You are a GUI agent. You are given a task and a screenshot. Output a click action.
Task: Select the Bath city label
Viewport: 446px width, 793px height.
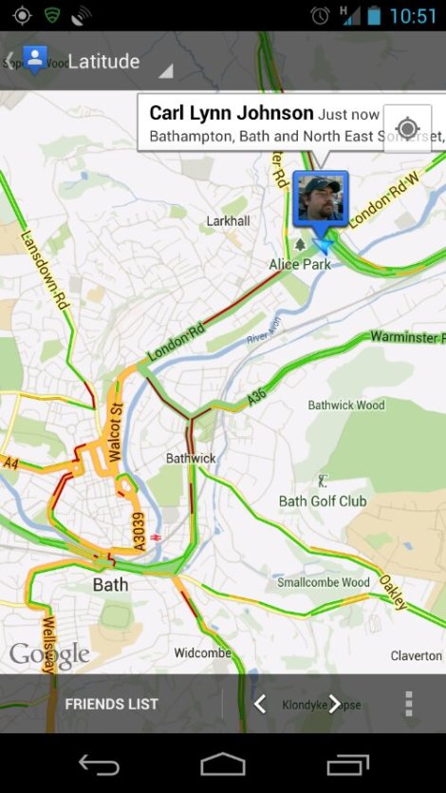pos(111,585)
